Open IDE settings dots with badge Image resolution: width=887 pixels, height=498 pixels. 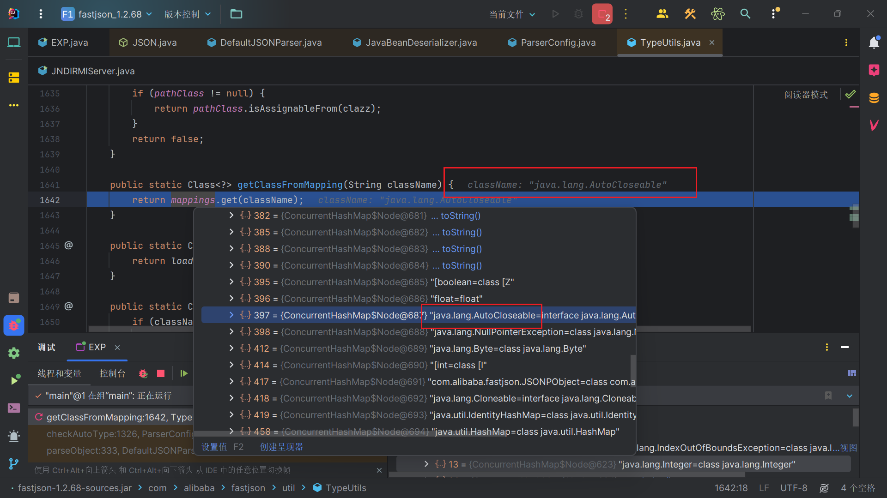(774, 13)
